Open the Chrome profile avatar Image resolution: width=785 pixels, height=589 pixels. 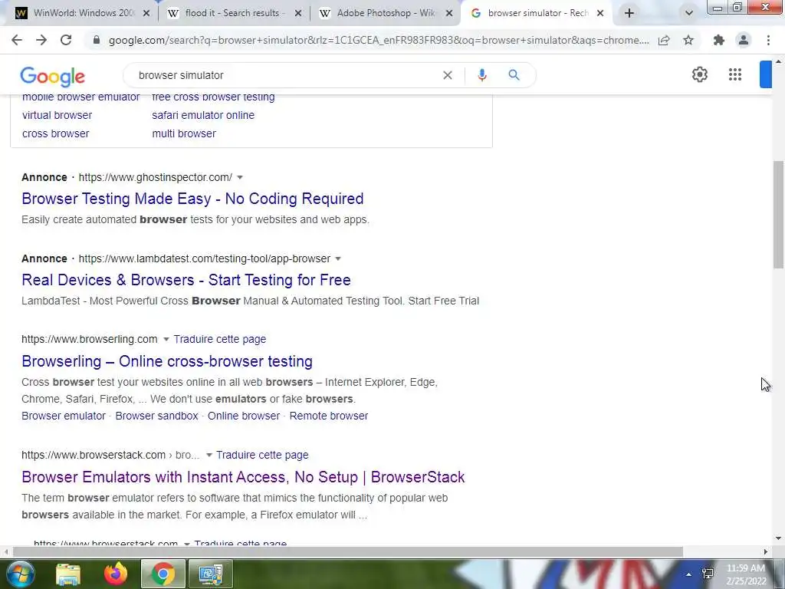[744, 40]
